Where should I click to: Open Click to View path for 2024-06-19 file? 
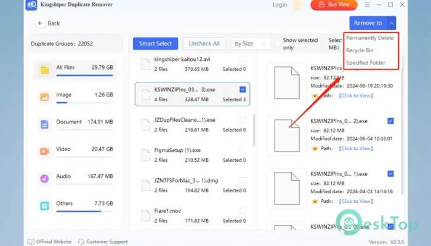click(x=356, y=96)
